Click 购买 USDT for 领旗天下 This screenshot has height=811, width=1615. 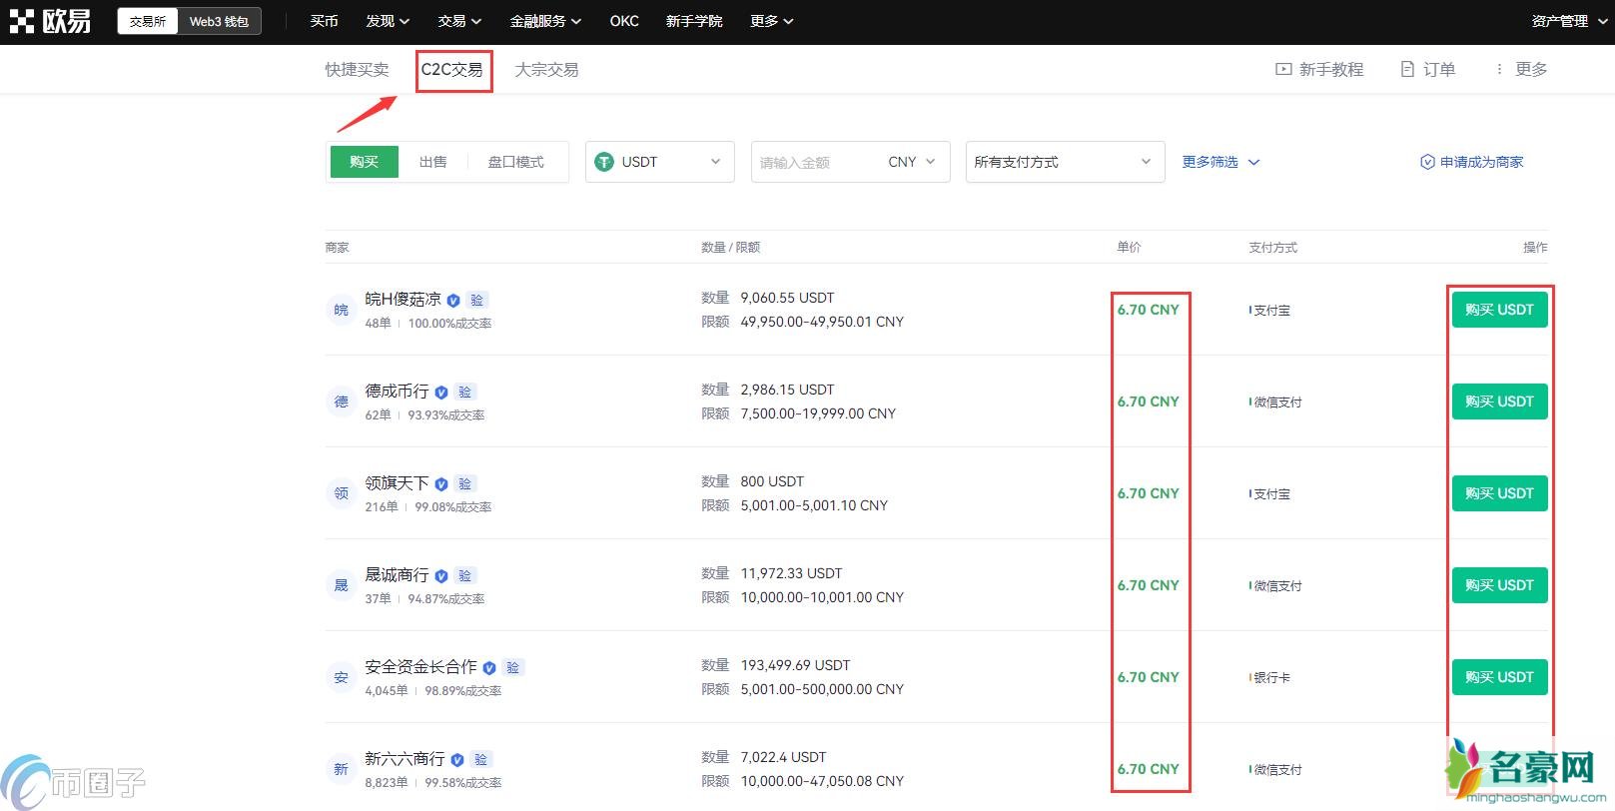click(1498, 493)
